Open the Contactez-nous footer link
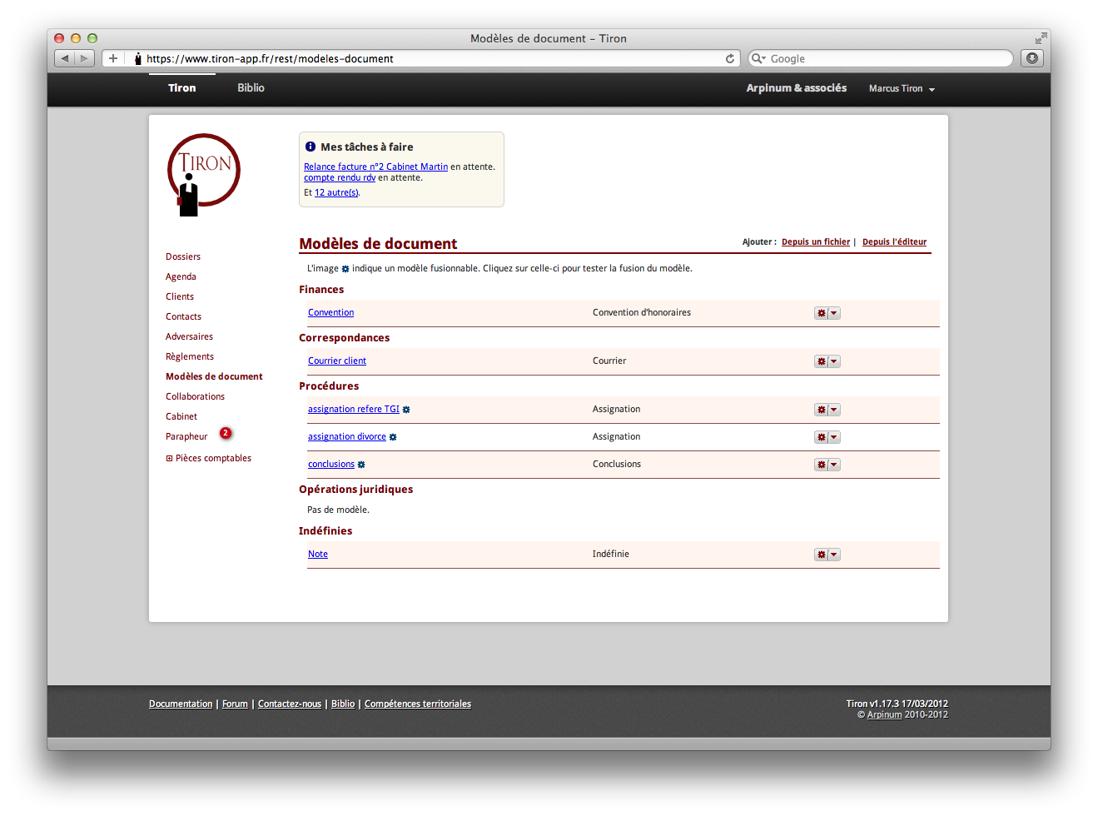 pyautogui.click(x=290, y=704)
